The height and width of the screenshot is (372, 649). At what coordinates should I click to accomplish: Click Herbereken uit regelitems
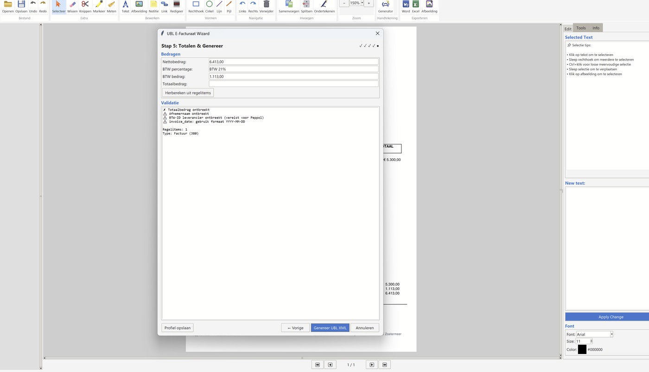tap(187, 93)
